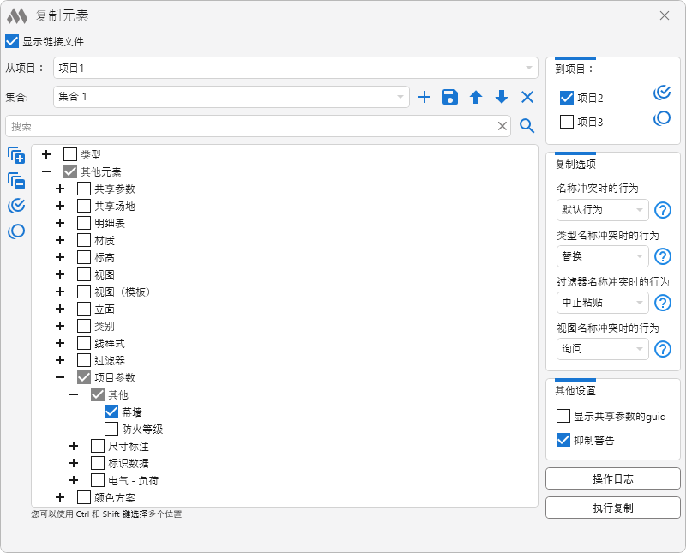Click the add new collection plus icon

click(424, 98)
